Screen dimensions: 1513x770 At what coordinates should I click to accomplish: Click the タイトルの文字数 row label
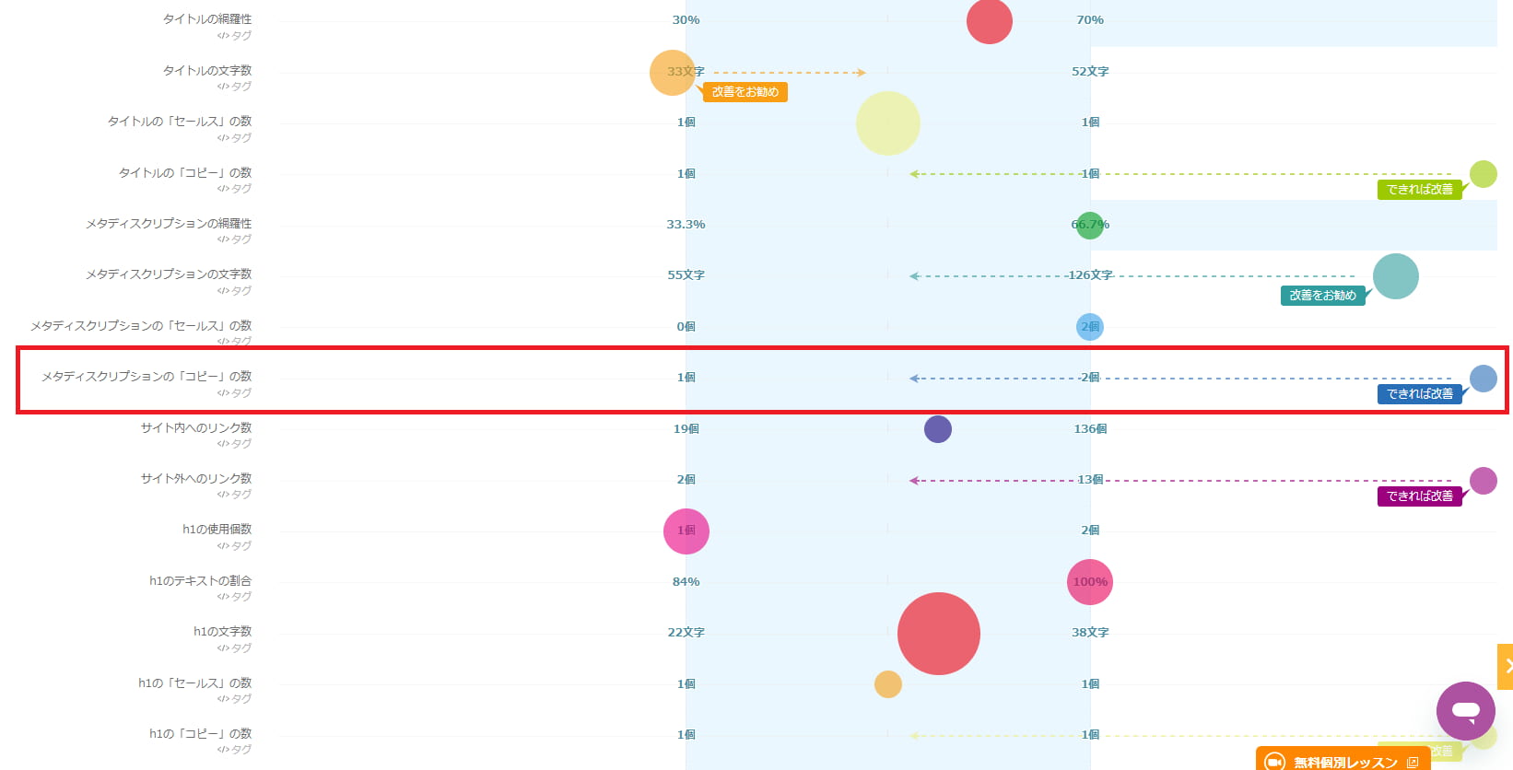pyautogui.click(x=206, y=71)
